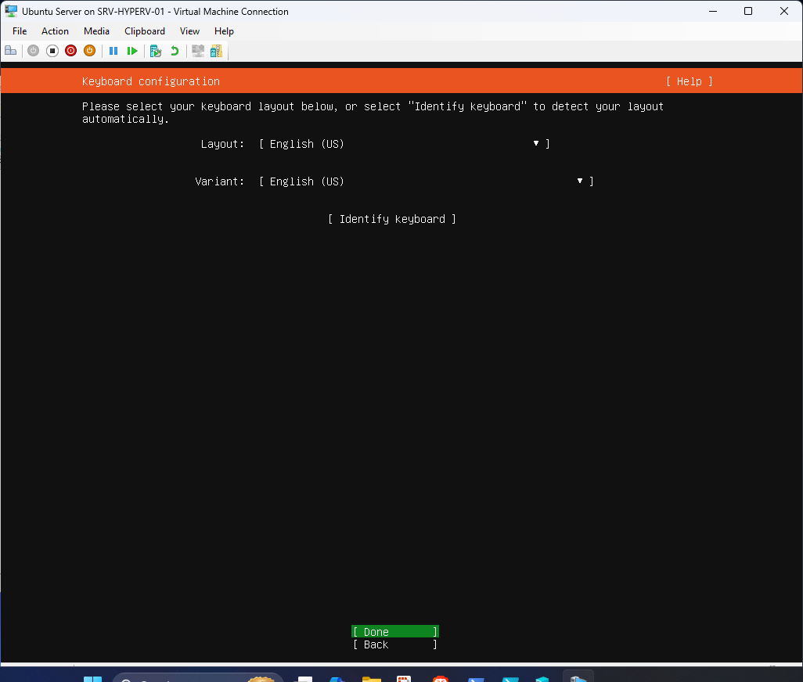Open Help in the keyboard configuration screen
Screen dimensions: 803x682
(x=688, y=81)
